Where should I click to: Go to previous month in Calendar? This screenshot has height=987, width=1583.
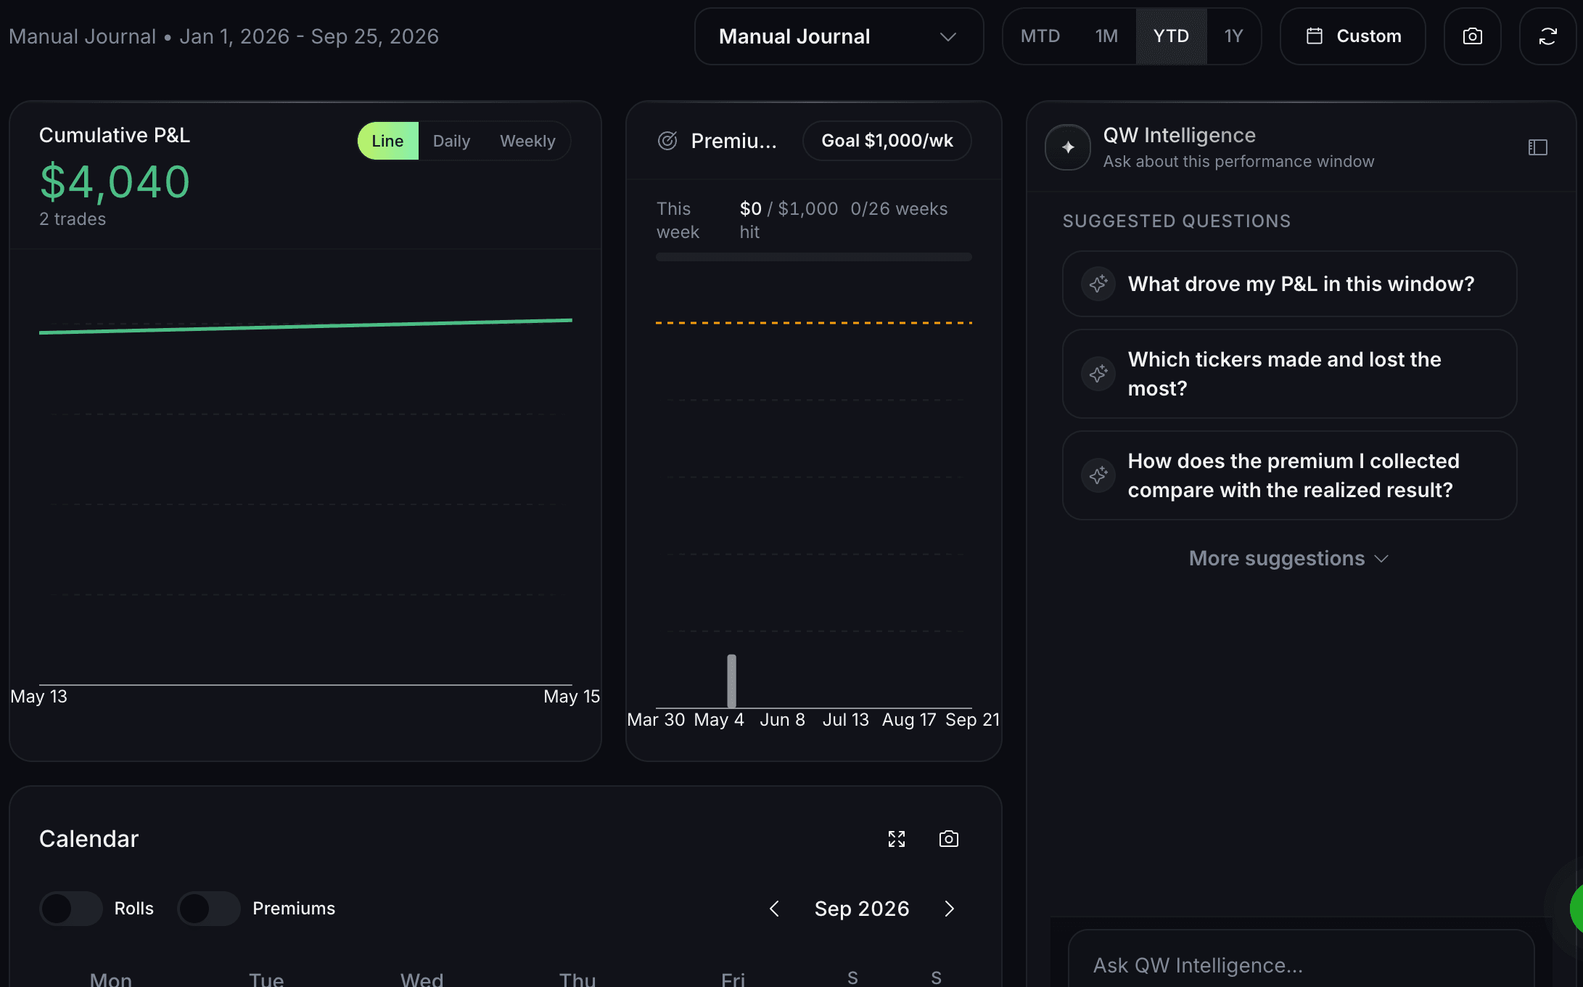point(774,909)
